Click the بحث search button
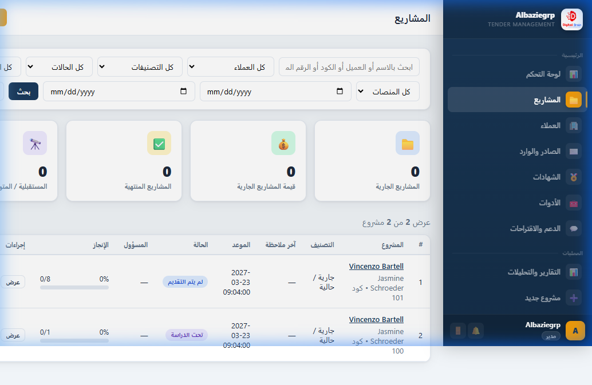 tap(23, 92)
